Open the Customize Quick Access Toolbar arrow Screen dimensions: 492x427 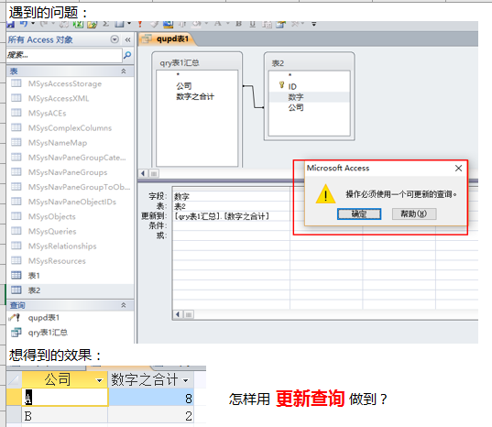click(313, 24)
